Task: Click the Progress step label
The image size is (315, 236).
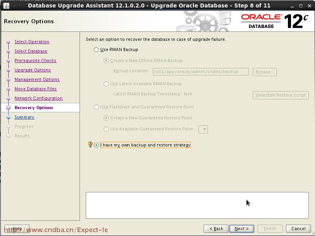Action: click(24, 126)
